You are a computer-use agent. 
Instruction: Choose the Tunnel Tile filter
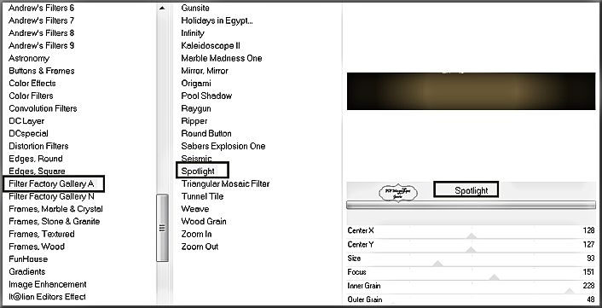pos(202,196)
